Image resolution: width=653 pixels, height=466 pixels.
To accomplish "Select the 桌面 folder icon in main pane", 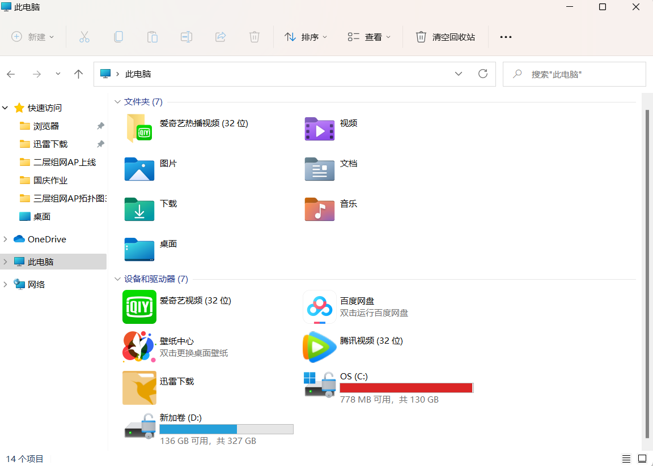I will coord(139,249).
